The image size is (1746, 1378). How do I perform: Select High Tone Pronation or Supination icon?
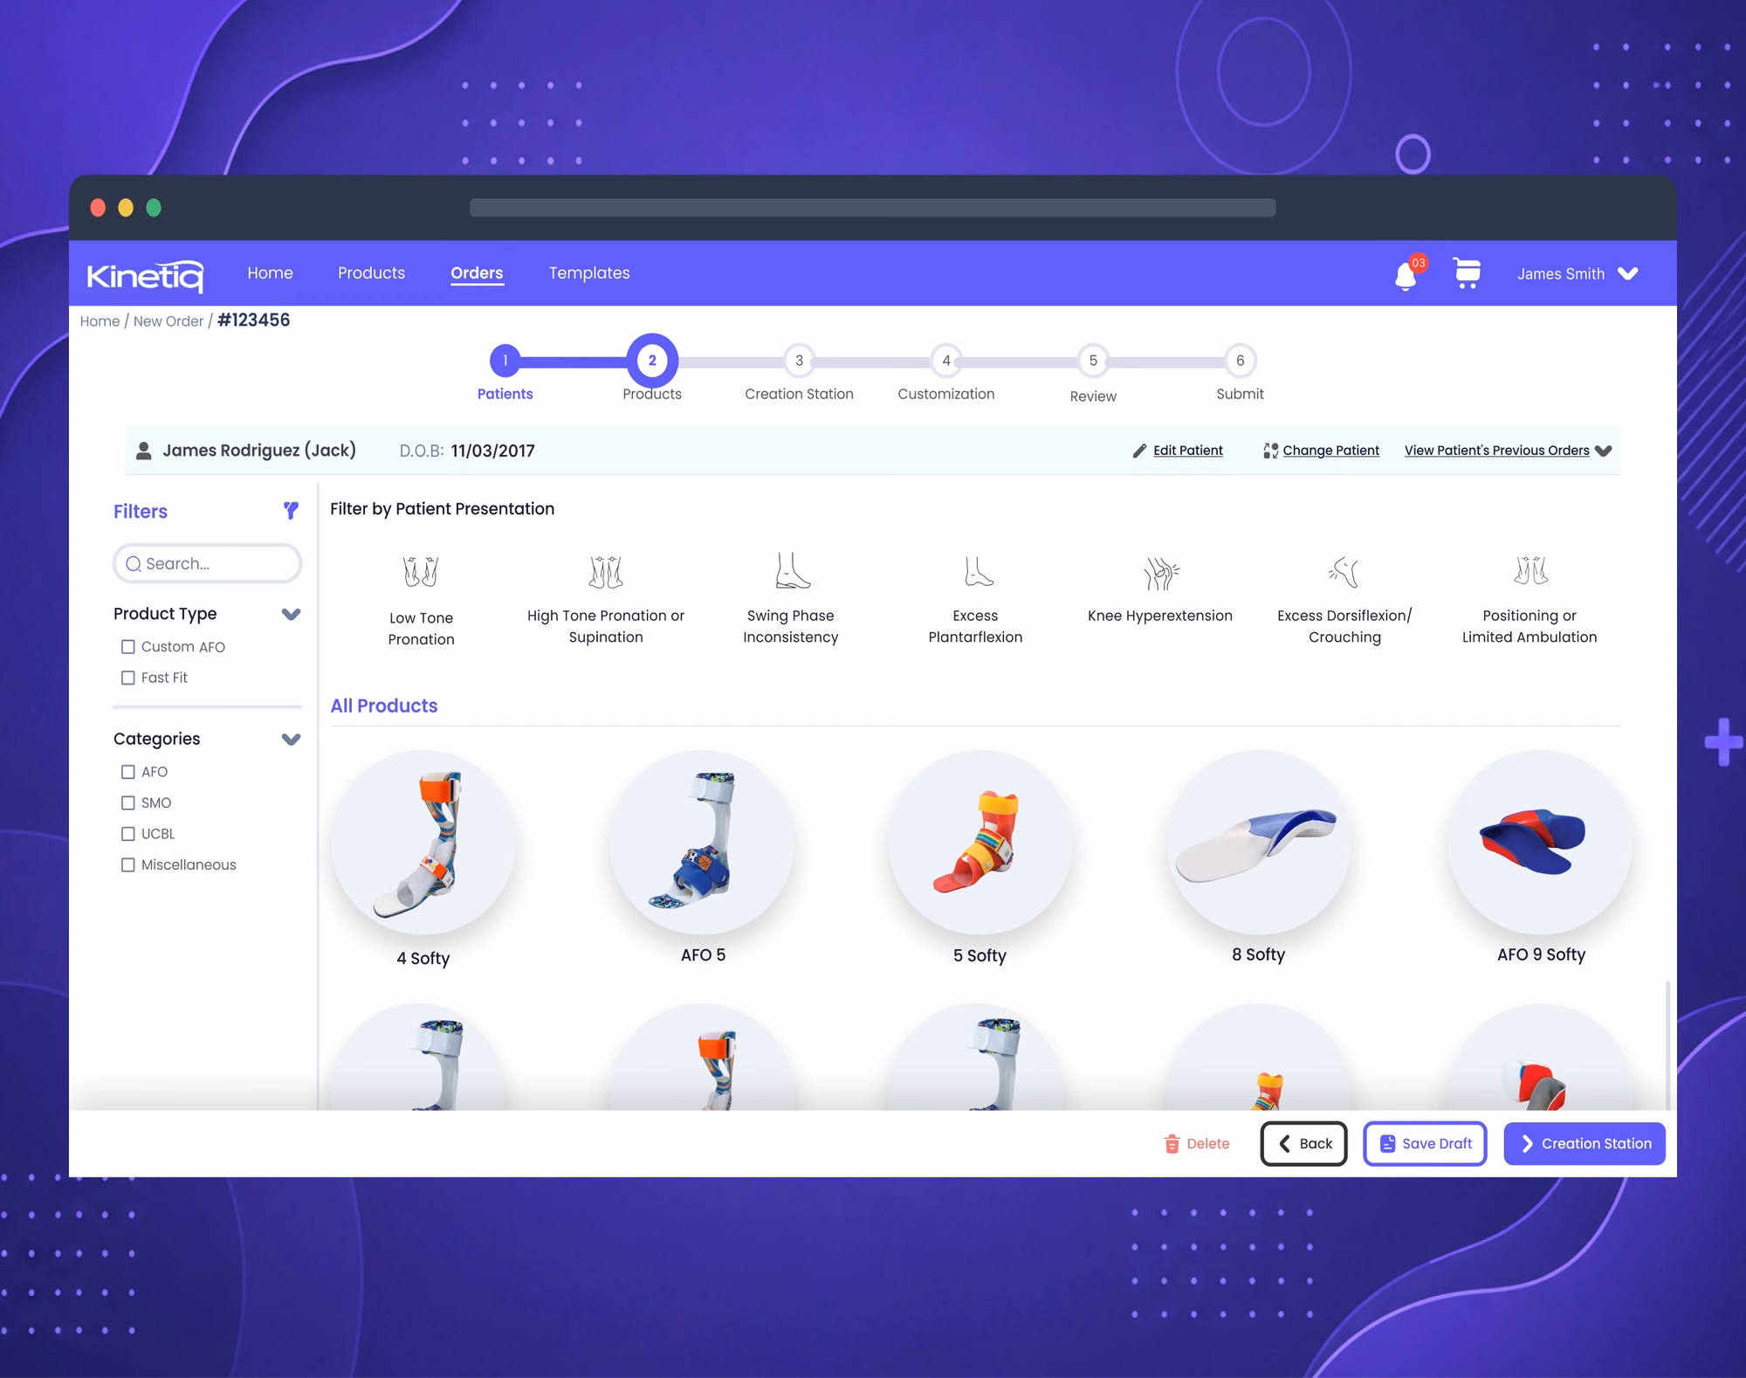(x=606, y=572)
